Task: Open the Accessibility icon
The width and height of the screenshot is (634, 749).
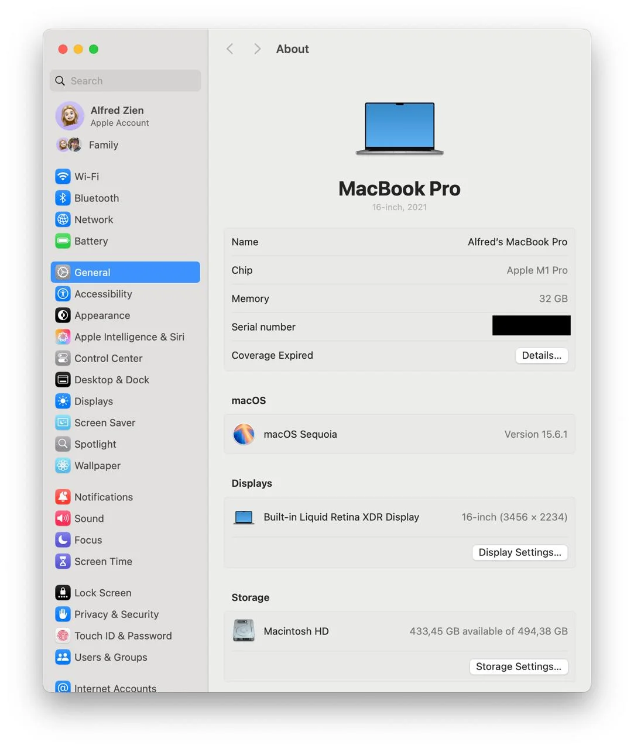Action: click(x=63, y=294)
